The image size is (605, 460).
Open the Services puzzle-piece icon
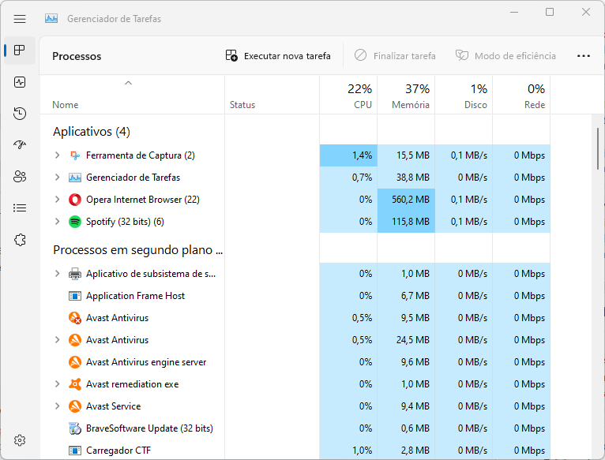(x=20, y=240)
